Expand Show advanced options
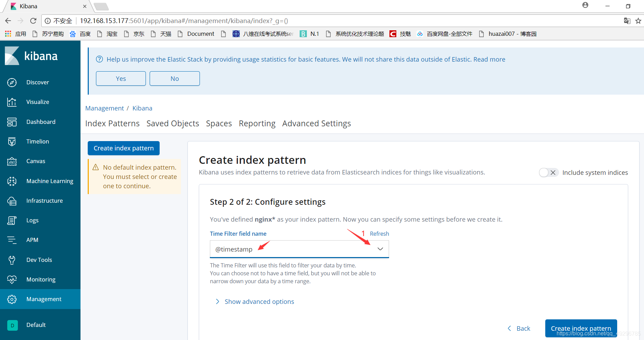The image size is (644, 340). pyautogui.click(x=255, y=301)
